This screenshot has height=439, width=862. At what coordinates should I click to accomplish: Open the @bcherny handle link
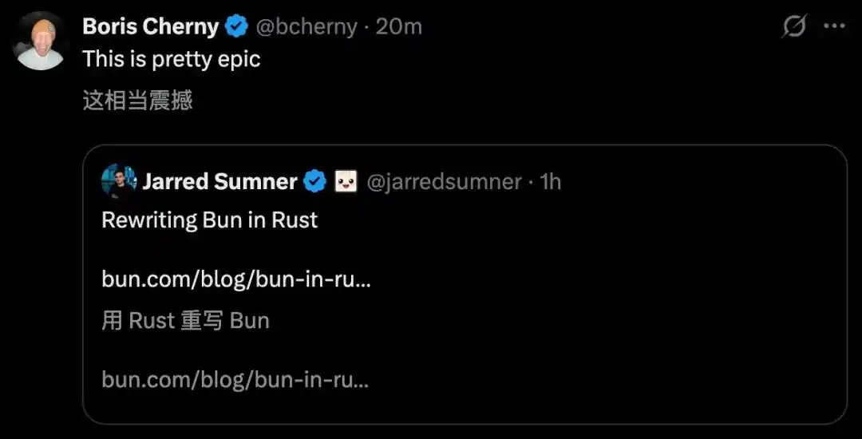306,26
